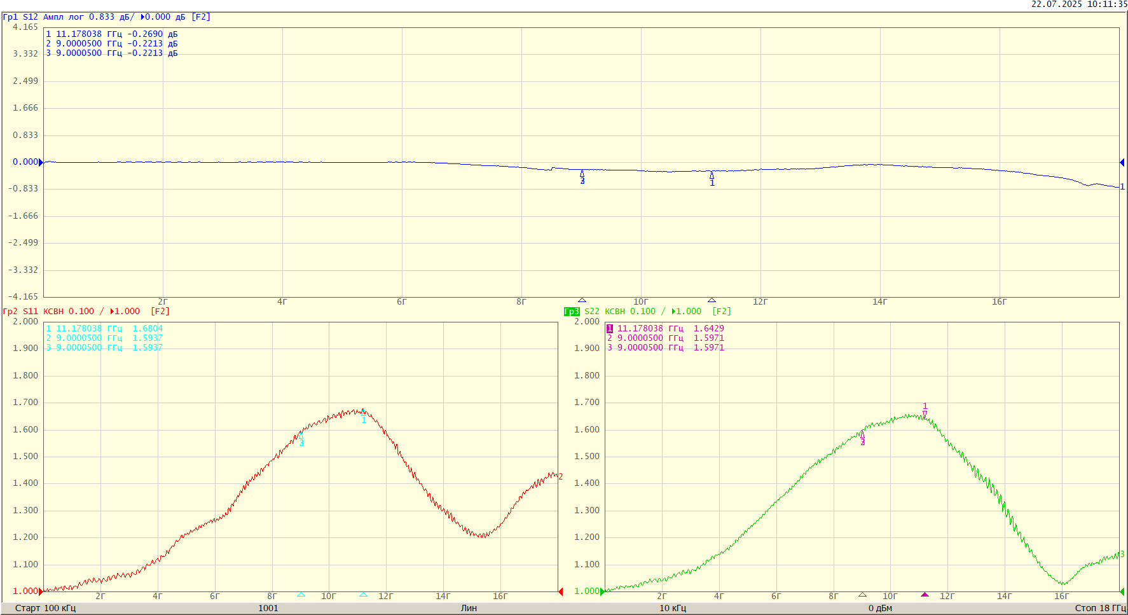Image resolution: width=1128 pixels, height=615 pixels.
Task: Click the Лин sweep type field
Action: 469,609
